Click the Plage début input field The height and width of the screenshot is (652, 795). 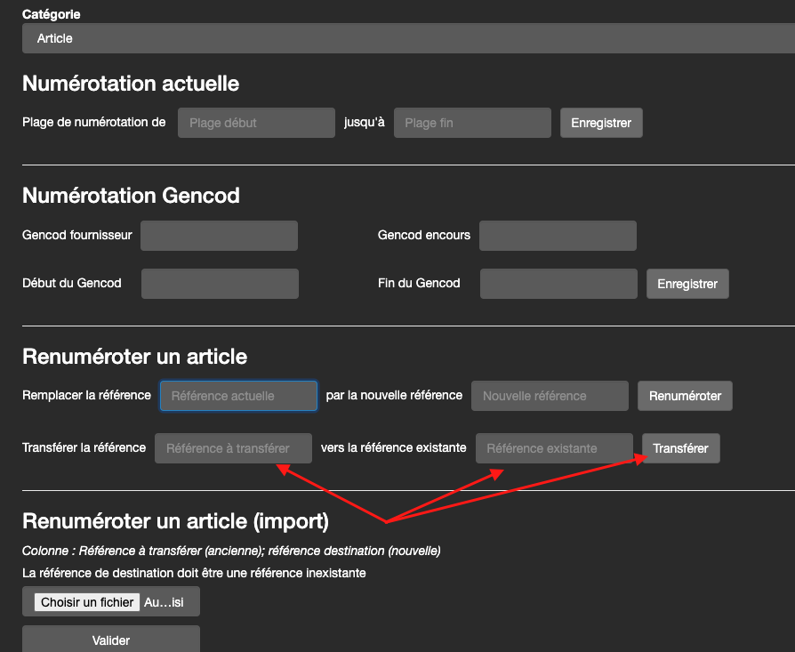[x=256, y=123]
